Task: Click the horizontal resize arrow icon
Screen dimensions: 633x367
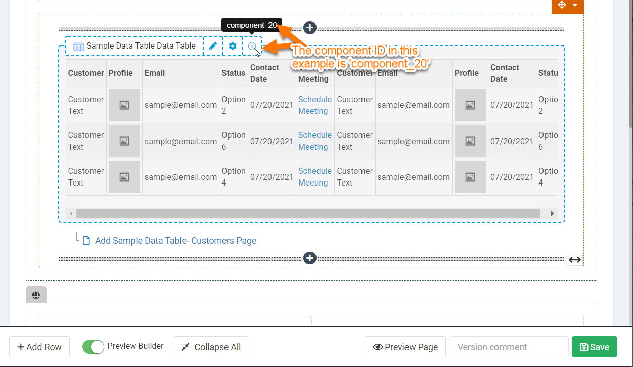Action: (x=575, y=259)
